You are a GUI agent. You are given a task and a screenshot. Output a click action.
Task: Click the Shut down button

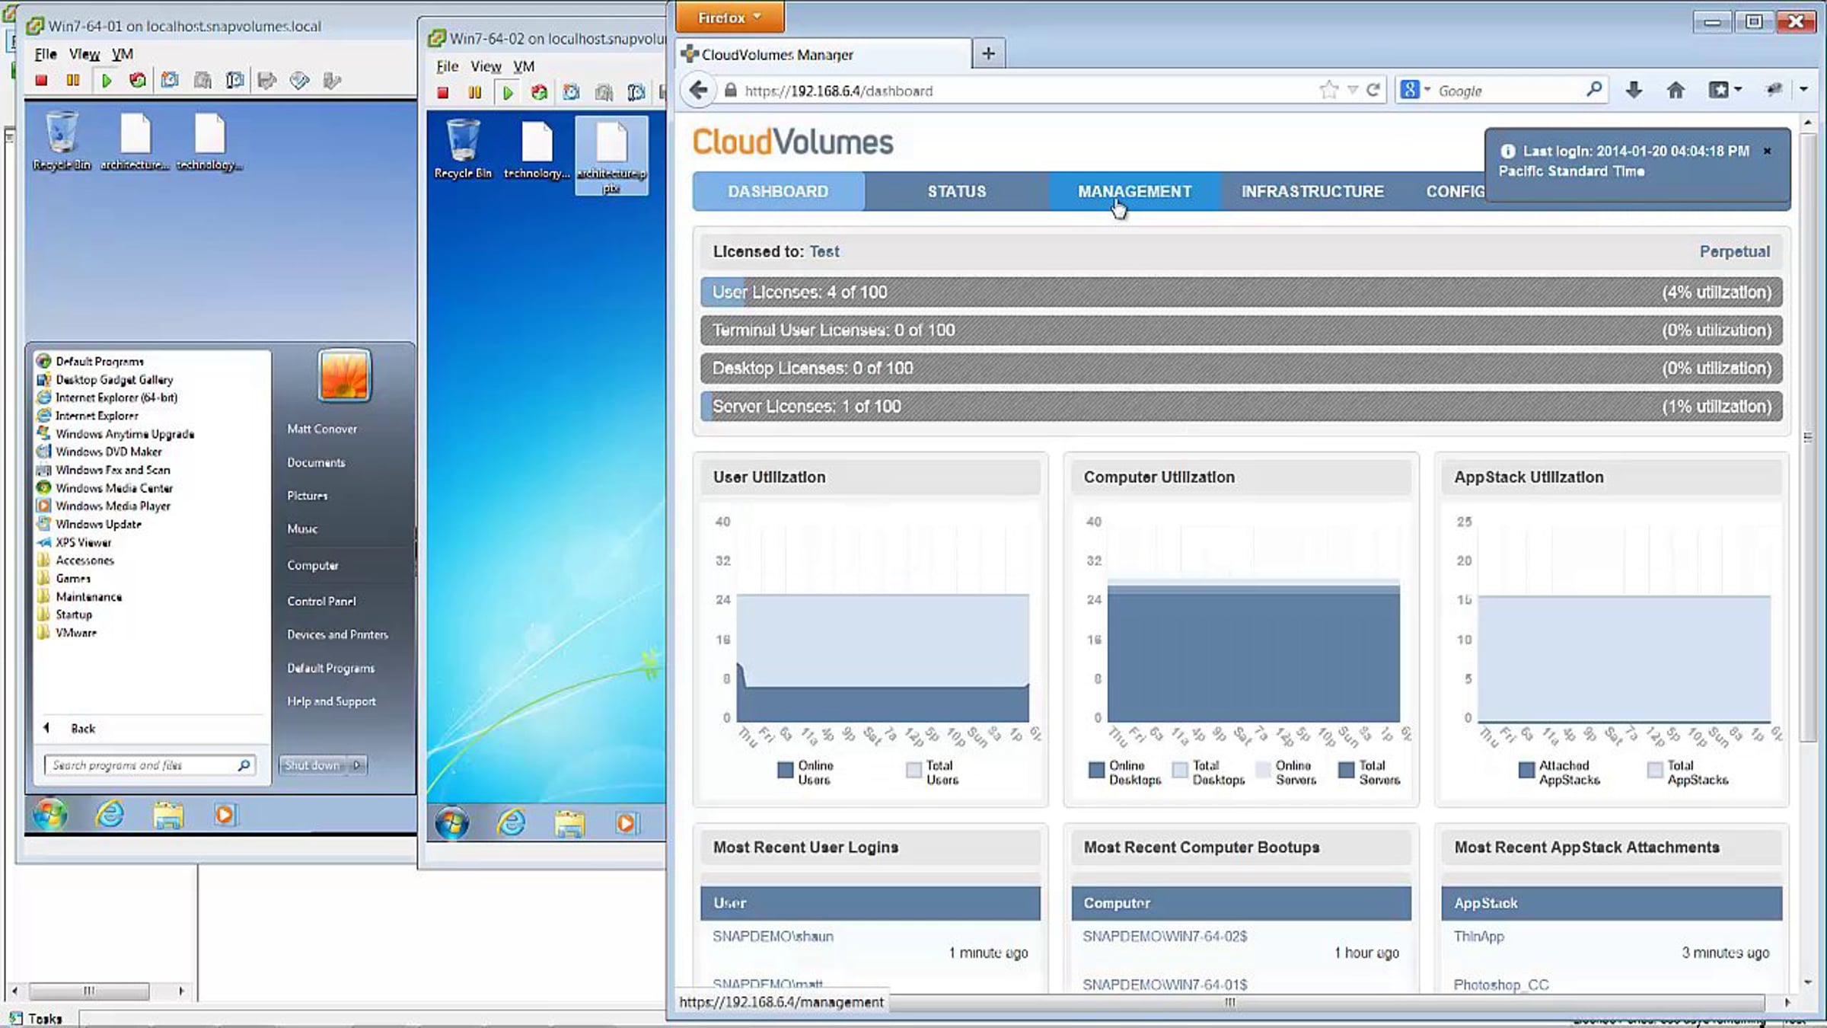pos(313,765)
